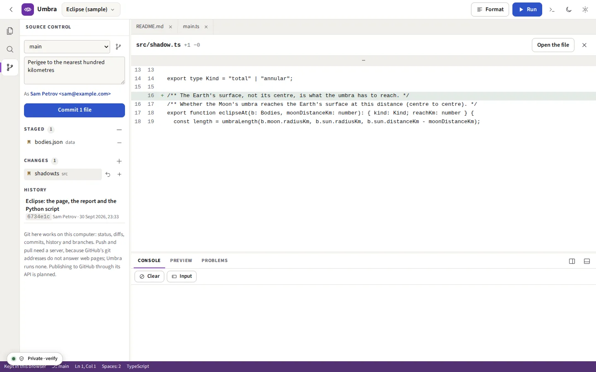Click Open the file button

click(x=553, y=45)
